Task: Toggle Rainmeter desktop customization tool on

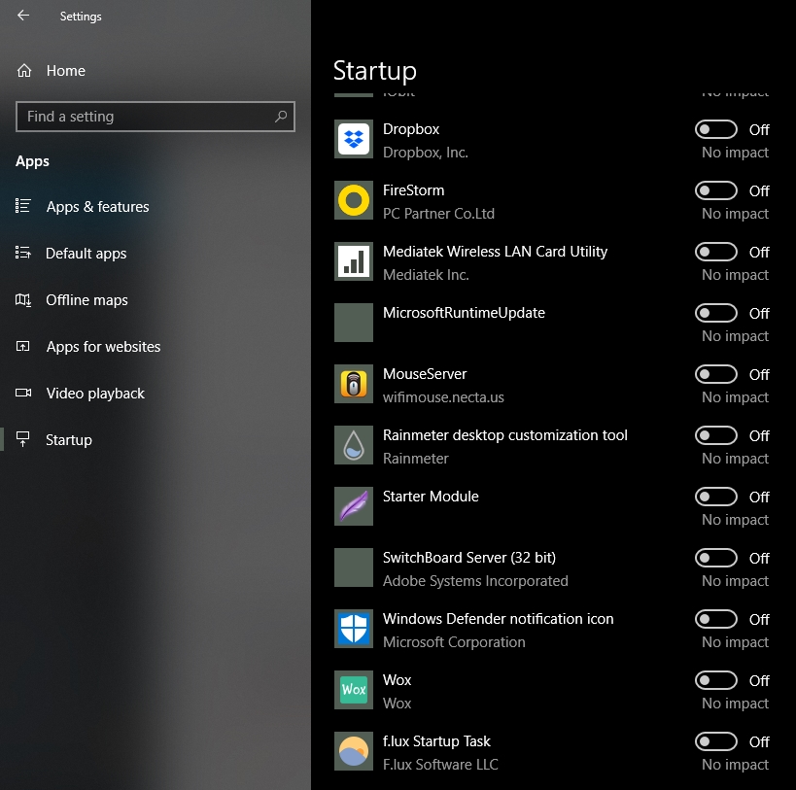Action: click(715, 435)
